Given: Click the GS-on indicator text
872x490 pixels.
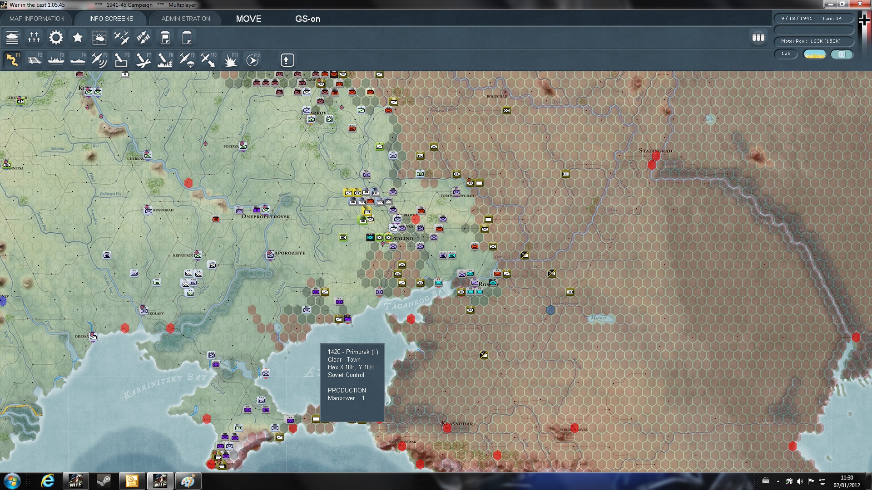Looking at the screenshot, I should tap(307, 19).
